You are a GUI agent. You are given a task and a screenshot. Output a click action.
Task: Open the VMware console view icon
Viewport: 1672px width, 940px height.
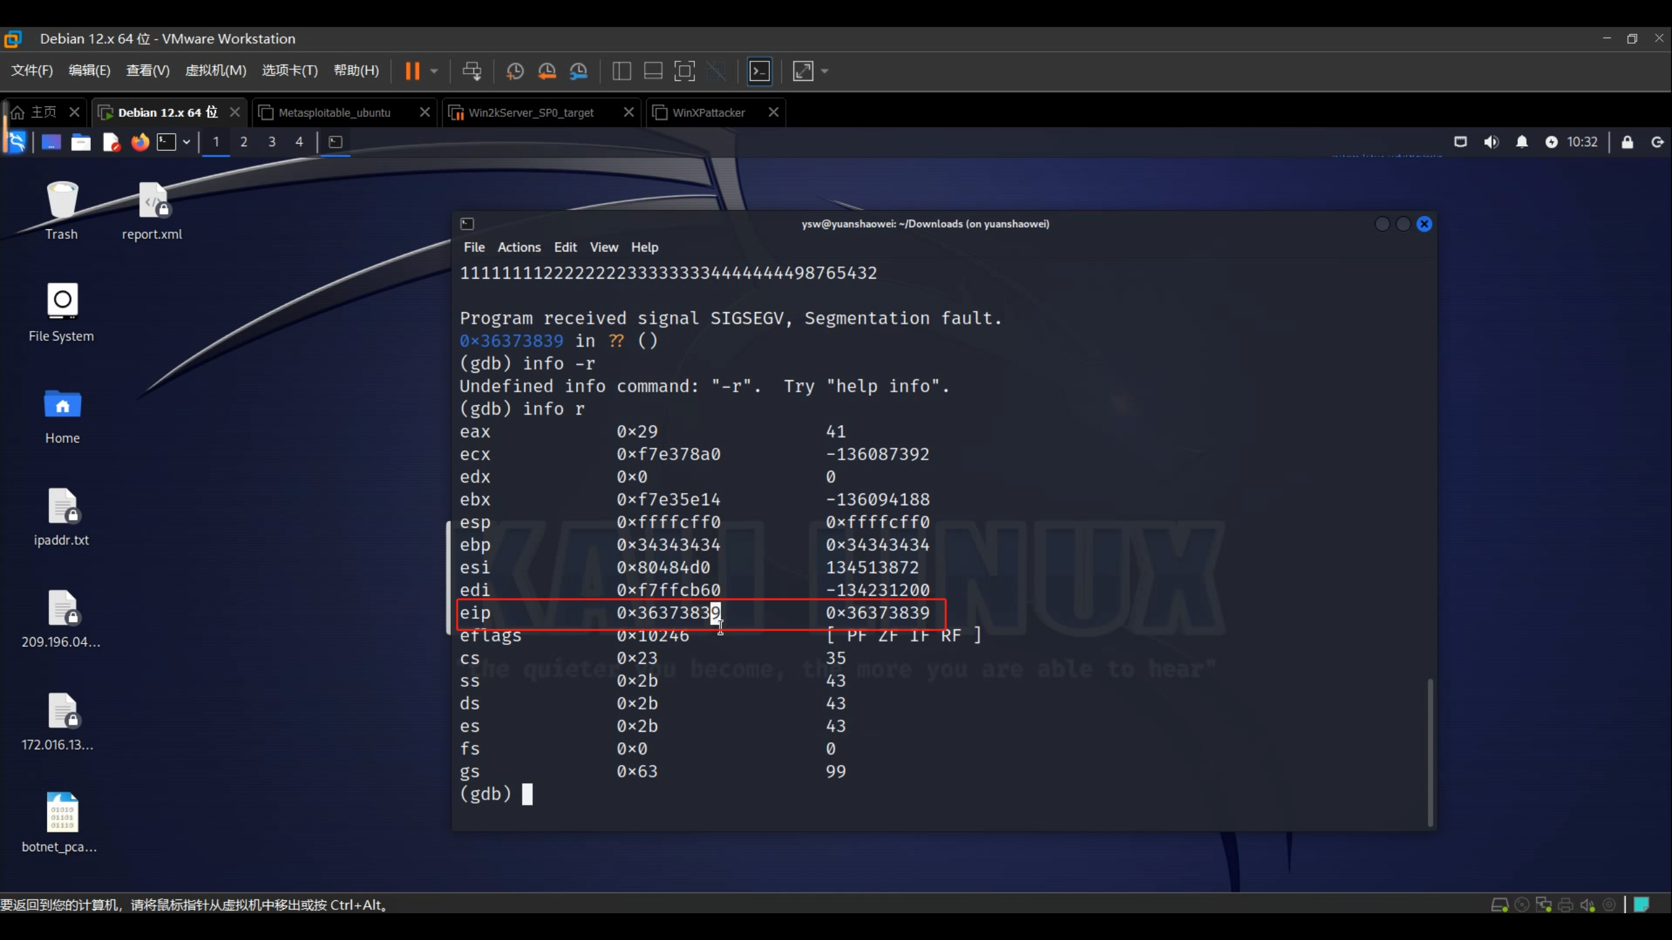coord(759,71)
